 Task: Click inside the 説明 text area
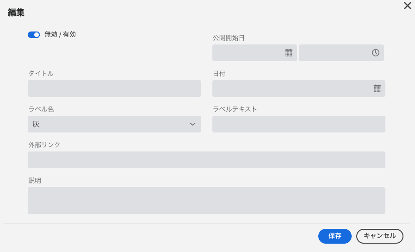[206, 201]
